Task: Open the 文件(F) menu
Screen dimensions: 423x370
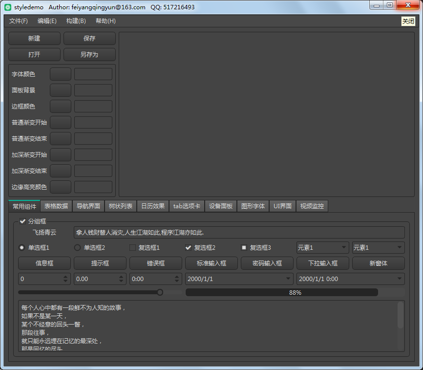Action: (19, 21)
